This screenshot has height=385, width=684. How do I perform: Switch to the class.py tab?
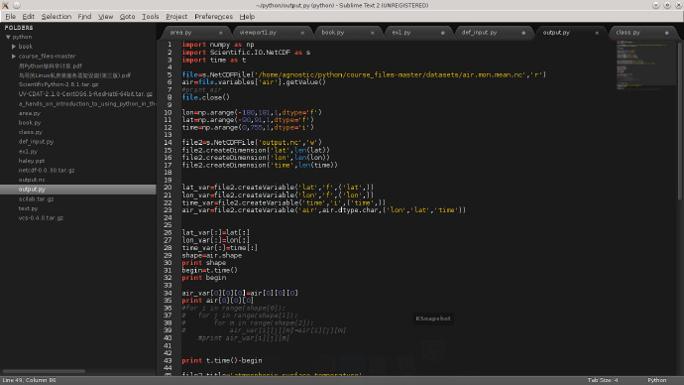click(628, 33)
